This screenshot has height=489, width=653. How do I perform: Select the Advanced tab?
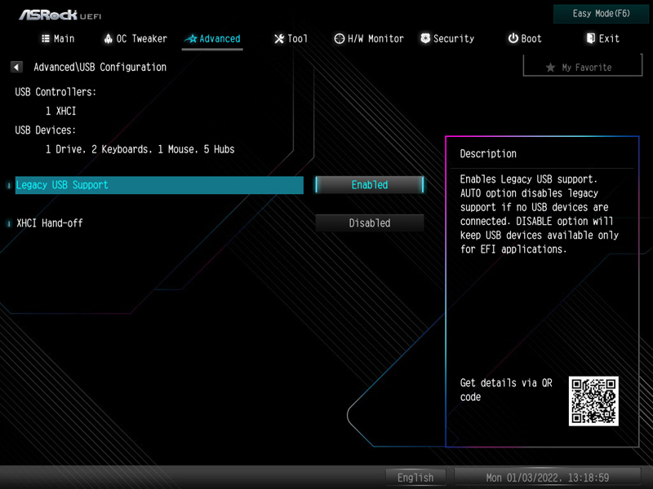click(212, 38)
